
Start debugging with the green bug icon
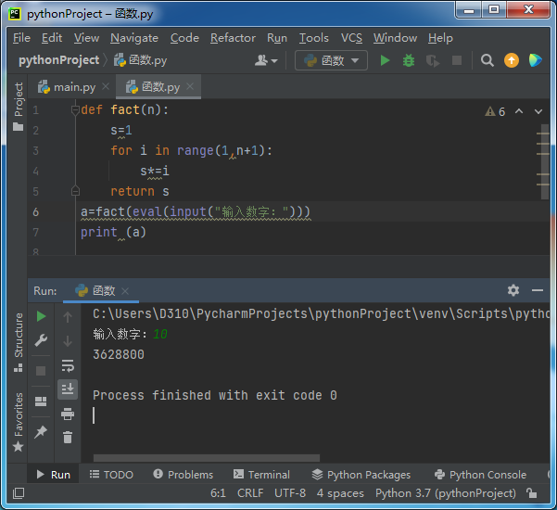point(409,60)
